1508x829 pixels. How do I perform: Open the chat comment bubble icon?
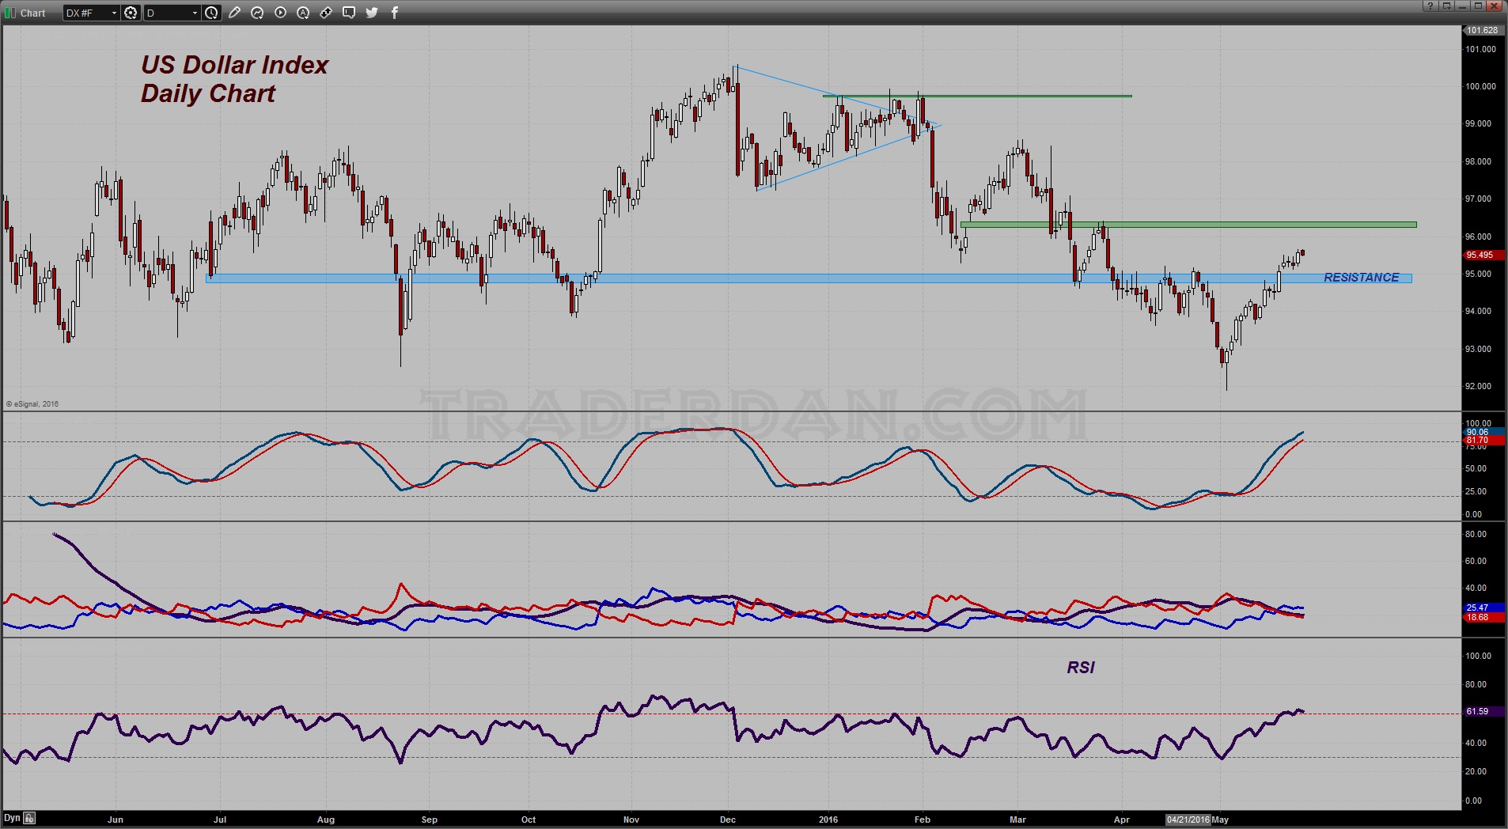point(349,13)
